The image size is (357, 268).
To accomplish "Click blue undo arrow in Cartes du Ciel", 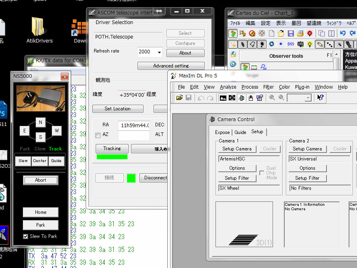I will tap(343, 34).
